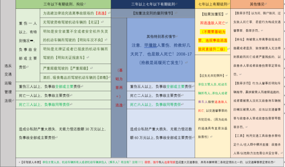Click the 【加重法定刑的量刑情节】 cell

click(x=153, y=13)
